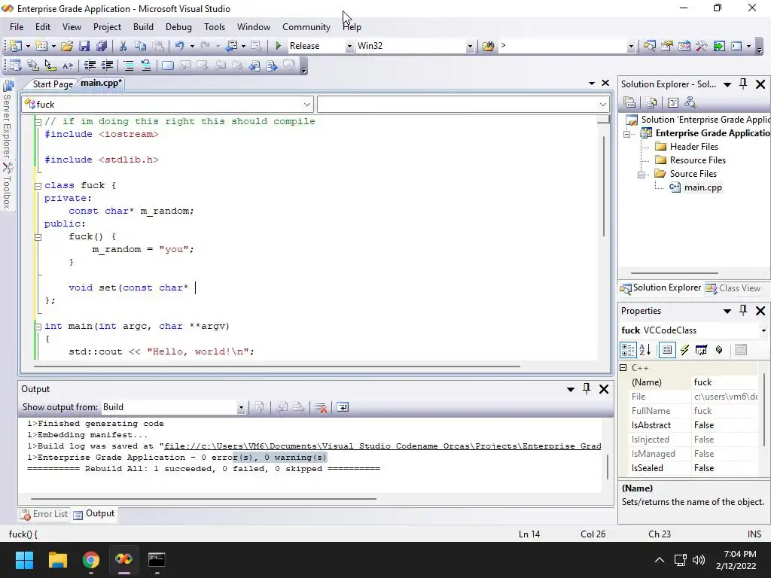Open the Win32 platform dropdown
771x578 pixels.
tap(470, 46)
